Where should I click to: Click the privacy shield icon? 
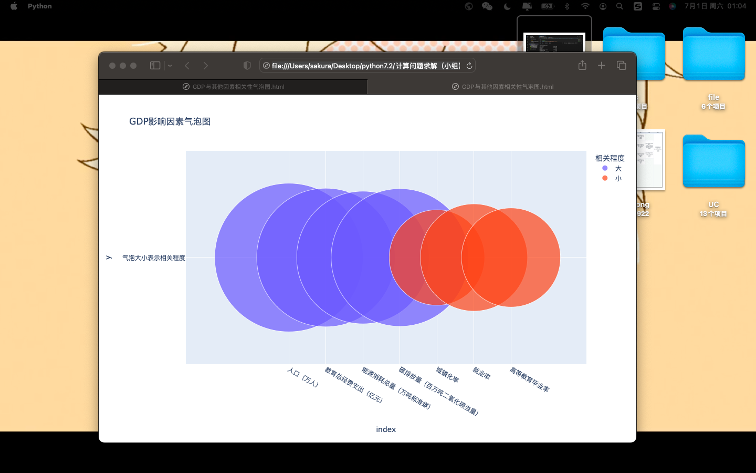[247, 66]
